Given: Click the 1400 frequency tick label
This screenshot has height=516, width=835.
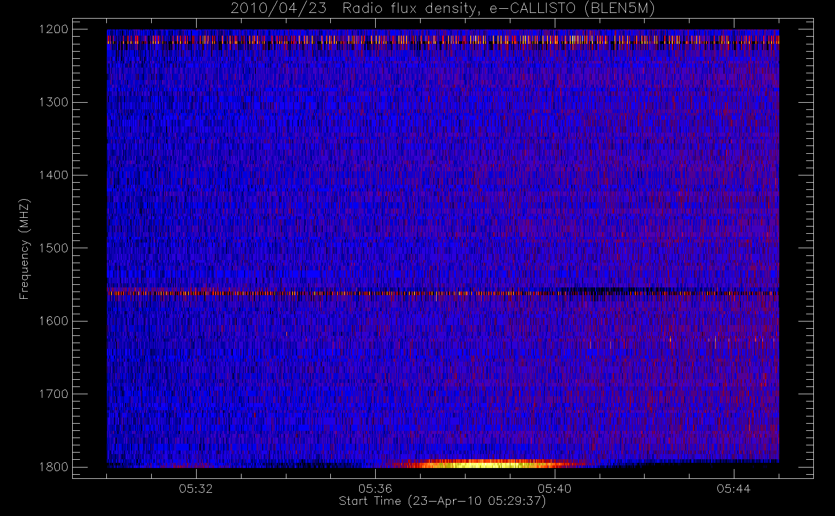Looking at the screenshot, I should pyautogui.click(x=54, y=175).
